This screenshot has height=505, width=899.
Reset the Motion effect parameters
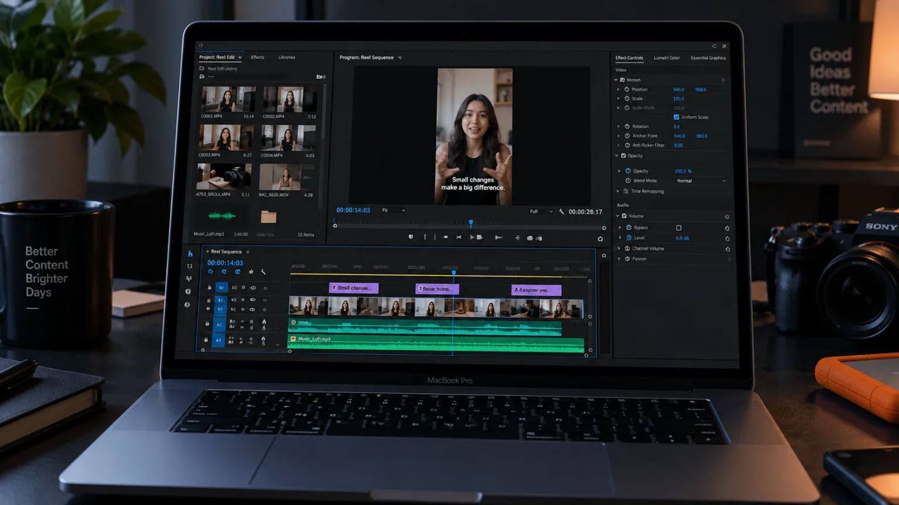[723, 80]
